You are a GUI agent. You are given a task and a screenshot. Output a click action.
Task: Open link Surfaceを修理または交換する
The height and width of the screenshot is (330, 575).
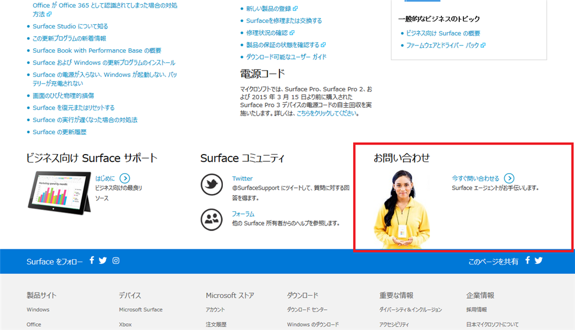(x=284, y=21)
